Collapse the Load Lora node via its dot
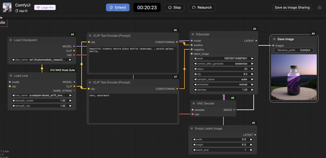326x158 pixels. [11, 76]
